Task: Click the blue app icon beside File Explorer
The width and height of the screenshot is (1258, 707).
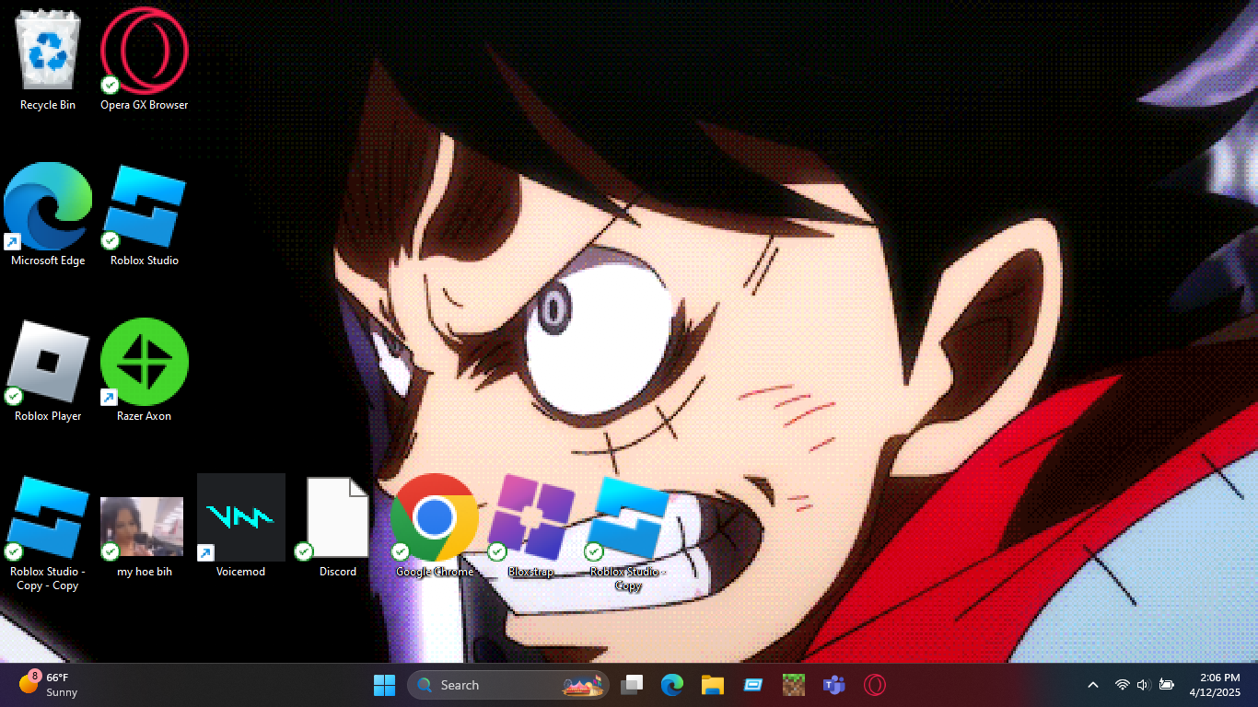Action: click(753, 685)
